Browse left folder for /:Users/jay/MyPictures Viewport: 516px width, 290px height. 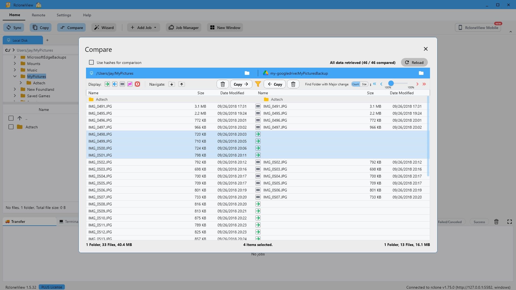pos(247,73)
